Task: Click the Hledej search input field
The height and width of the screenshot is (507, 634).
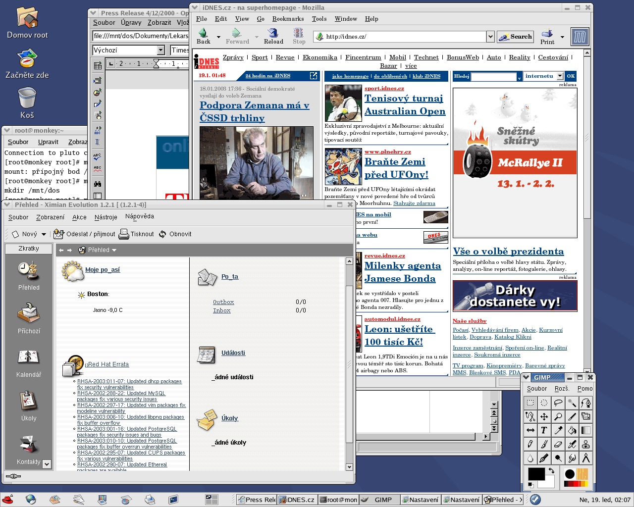Action: (x=494, y=77)
